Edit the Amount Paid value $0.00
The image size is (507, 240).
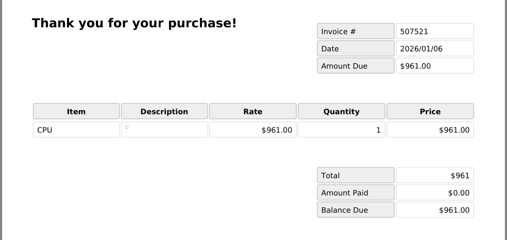434,193
